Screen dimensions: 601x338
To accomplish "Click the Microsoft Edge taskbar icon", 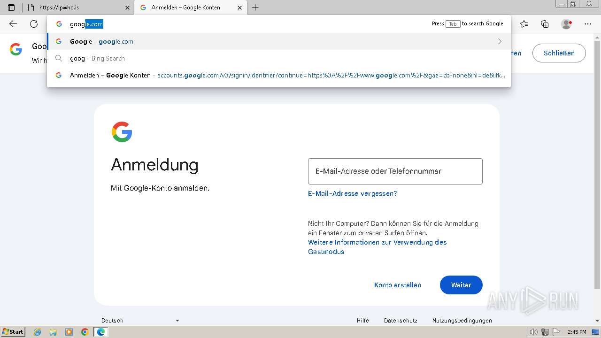I will coord(100,332).
